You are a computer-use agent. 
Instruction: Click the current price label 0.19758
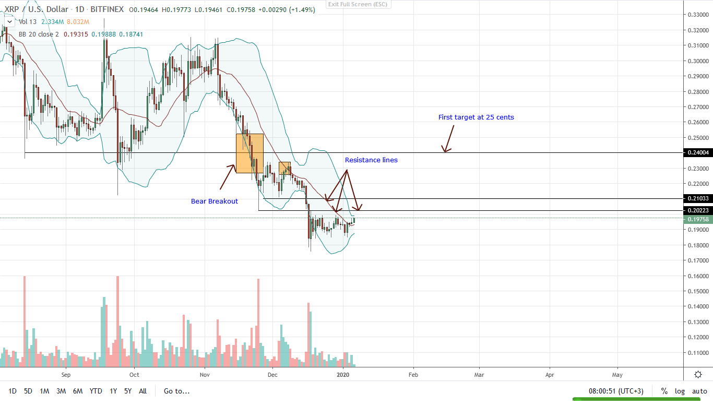[698, 219]
